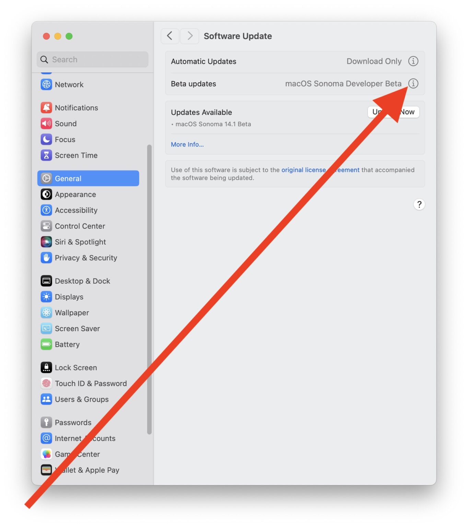Open the Passwords sidebar label

pyautogui.click(x=73, y=422)
